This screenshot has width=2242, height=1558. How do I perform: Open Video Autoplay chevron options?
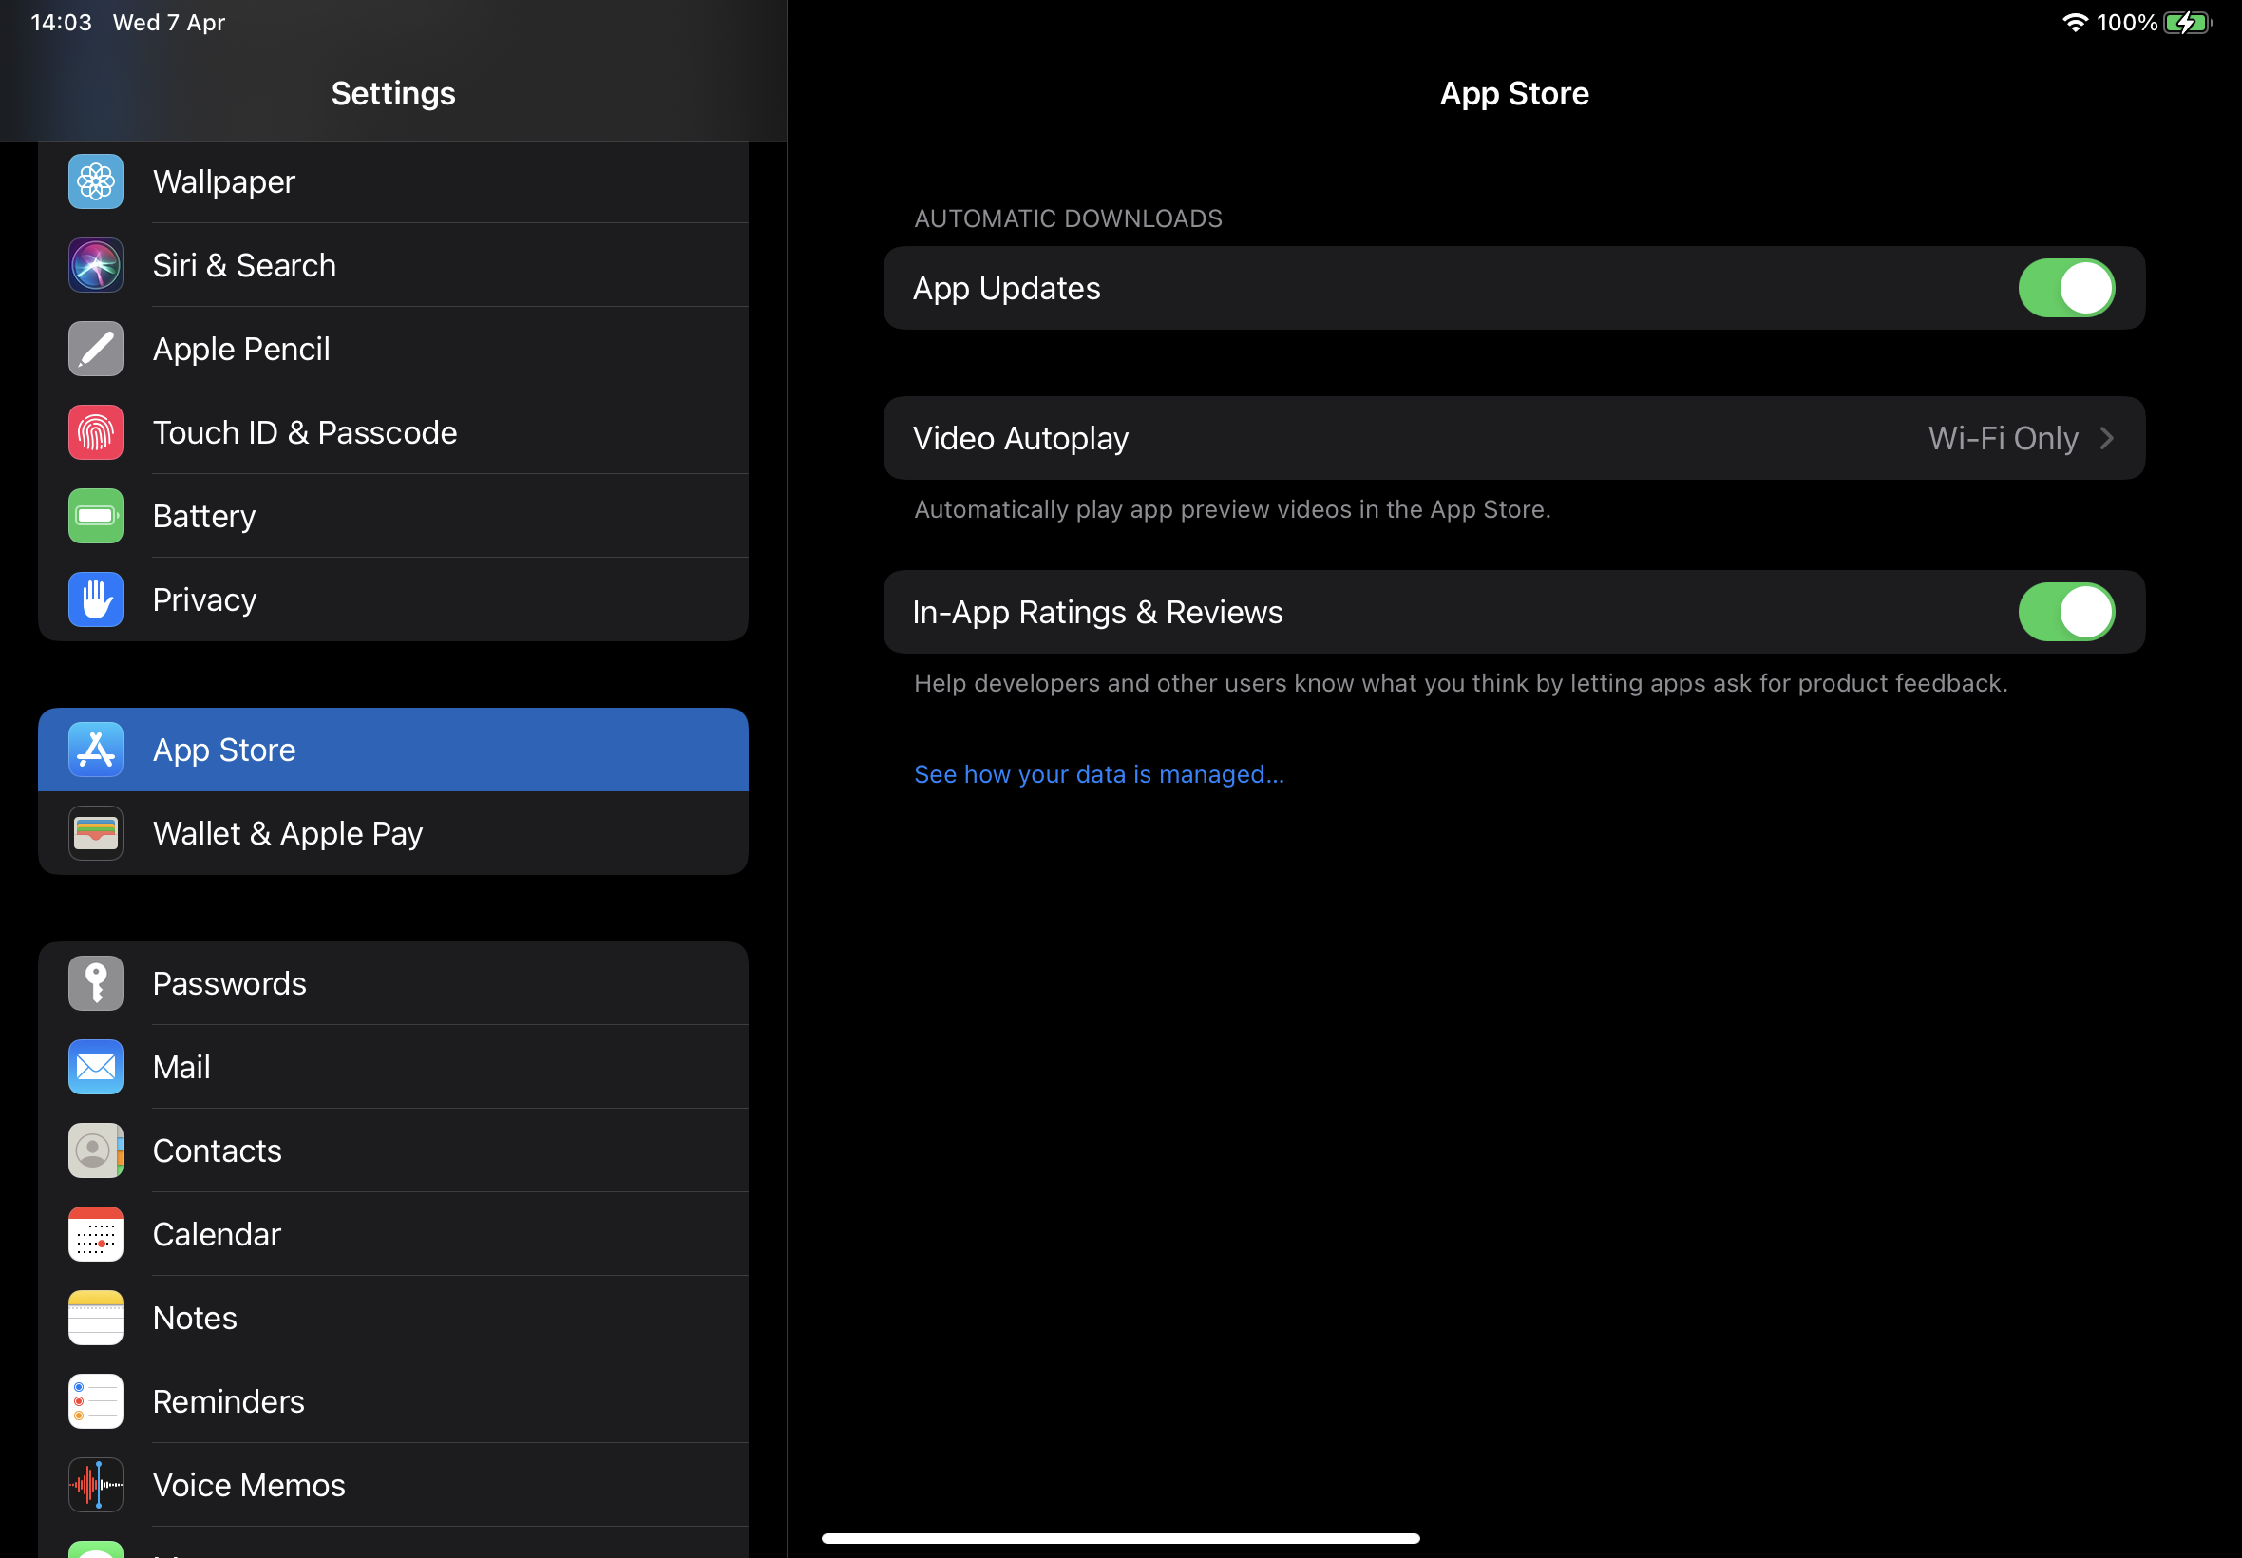click(x=2106, y=438)
